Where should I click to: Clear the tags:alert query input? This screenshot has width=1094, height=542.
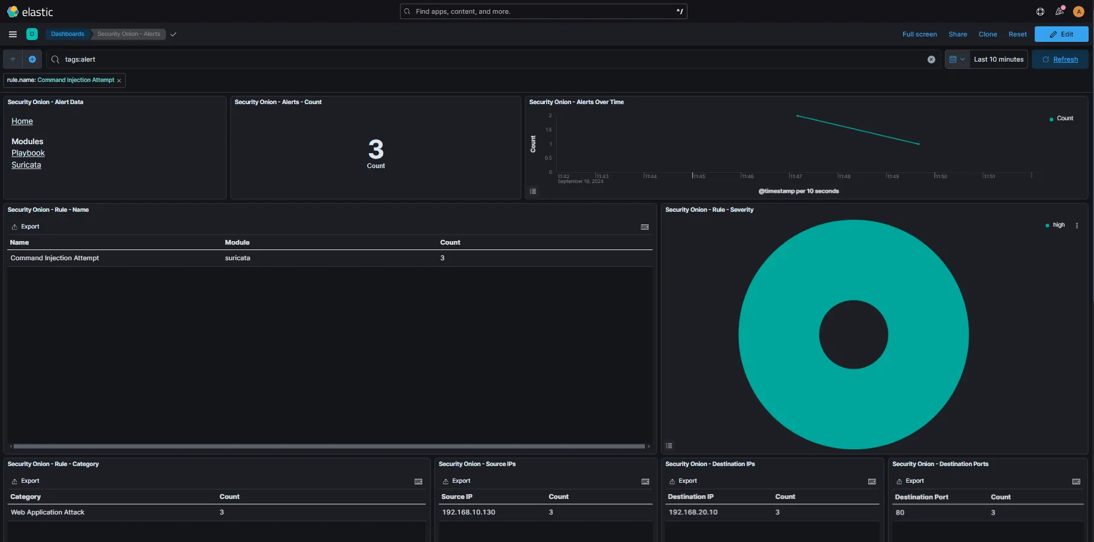[931, 59]
